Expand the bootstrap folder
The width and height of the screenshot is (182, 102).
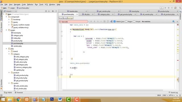[x=9, y=20]
